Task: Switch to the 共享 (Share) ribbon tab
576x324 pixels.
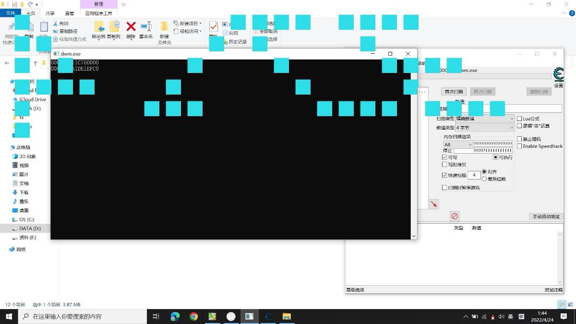Action: 49,13
